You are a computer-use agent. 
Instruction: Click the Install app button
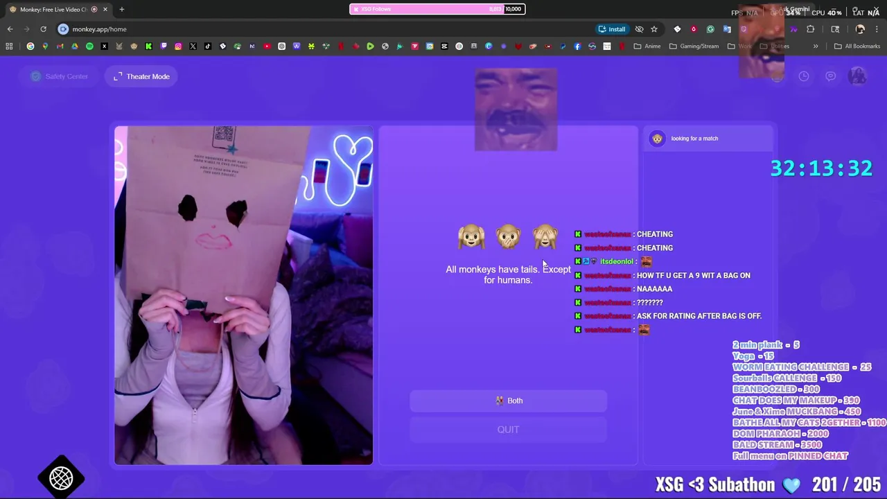point(613,29)
